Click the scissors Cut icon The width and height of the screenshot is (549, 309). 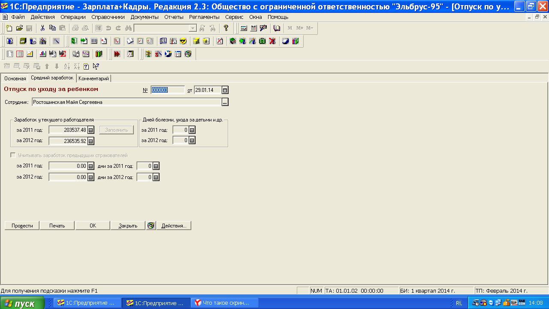(42, 28)
